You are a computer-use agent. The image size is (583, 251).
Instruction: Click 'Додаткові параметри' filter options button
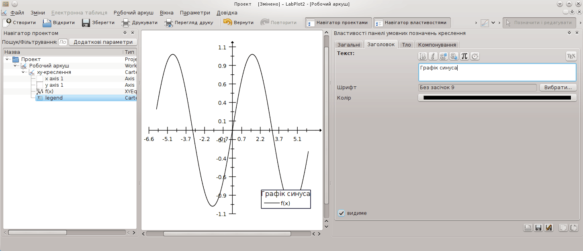click(x=103, y=42)
